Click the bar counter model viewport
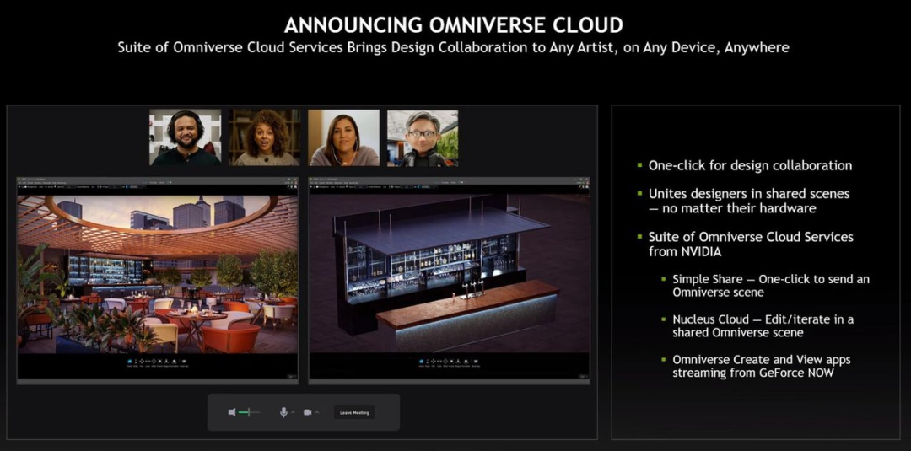911x451 pixels. [x=449, y=274]
